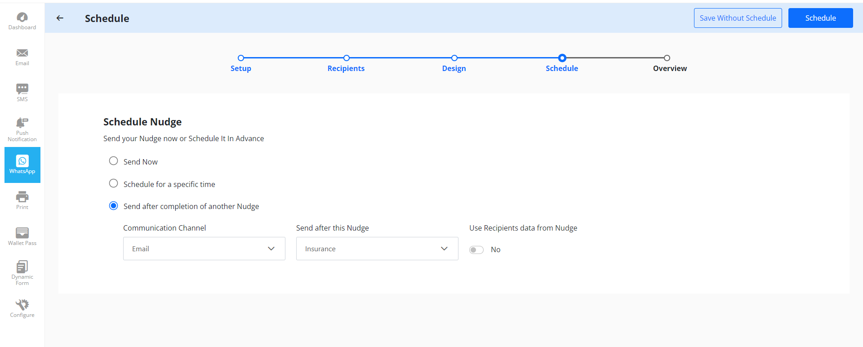Screen dimensions: 863x347
Task: Click 'Communication Channel' label text
Action: 165,228
